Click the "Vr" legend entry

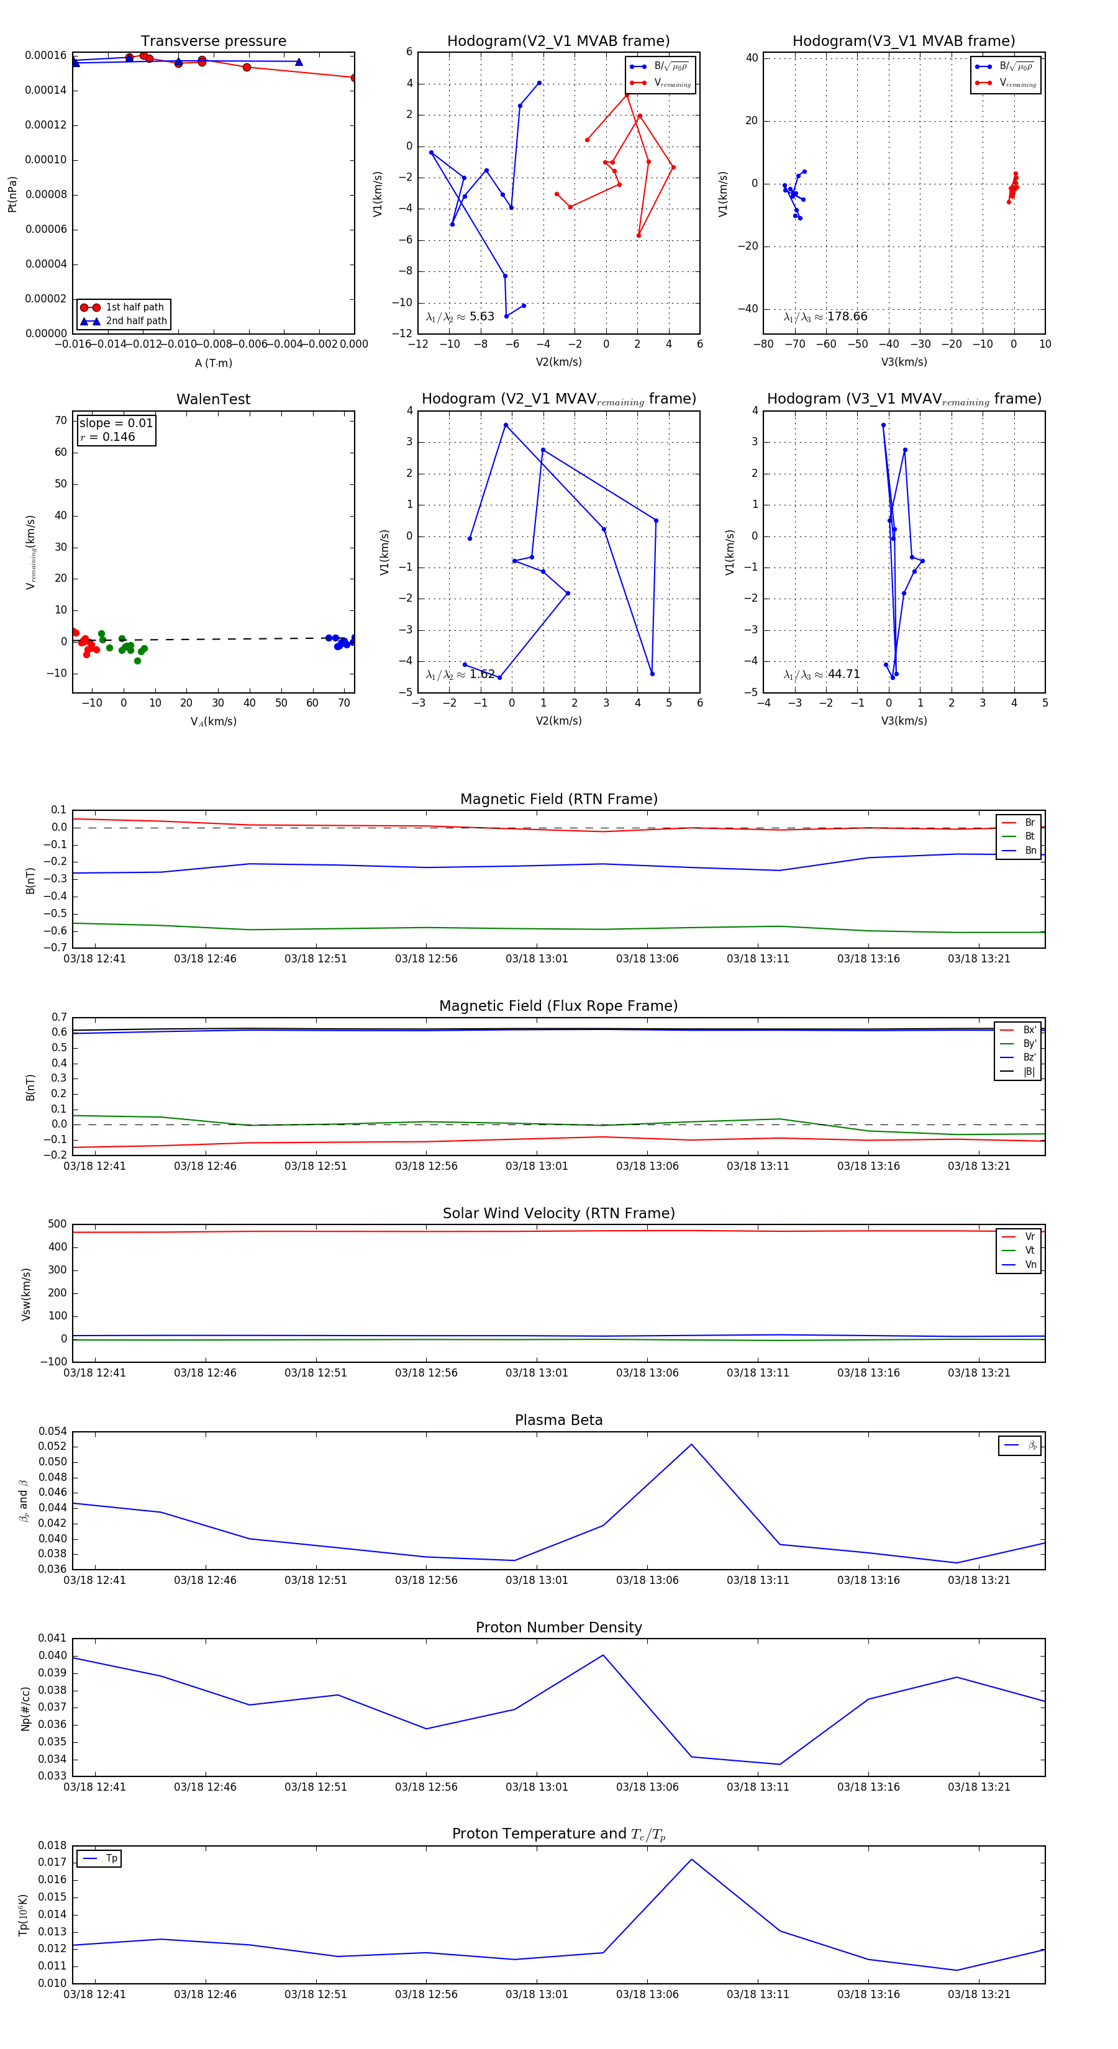(1019, 1237)
